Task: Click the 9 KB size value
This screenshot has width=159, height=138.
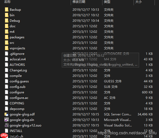Action: click(149, 98)
